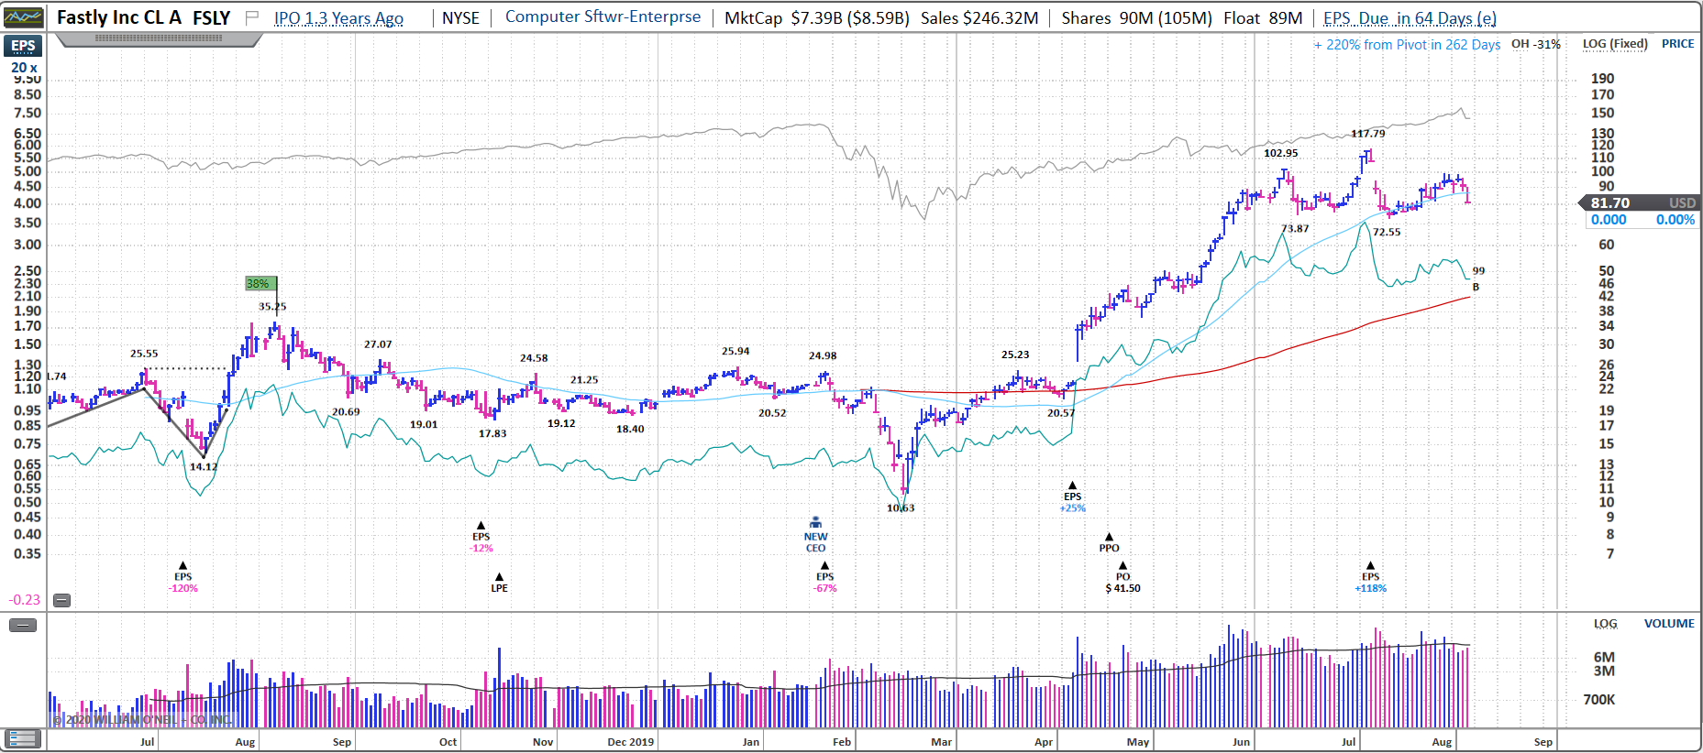Click the VOLUME label
Viewport: 1703px width, 753px height.
[1669, 623]
